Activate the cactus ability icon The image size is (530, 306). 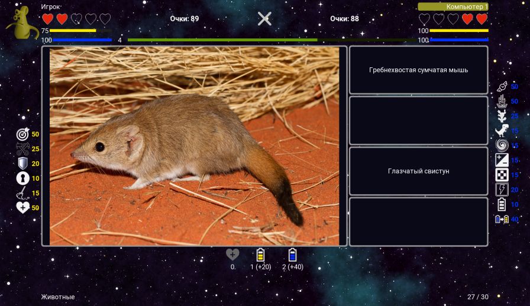click(x=502, y=116)
